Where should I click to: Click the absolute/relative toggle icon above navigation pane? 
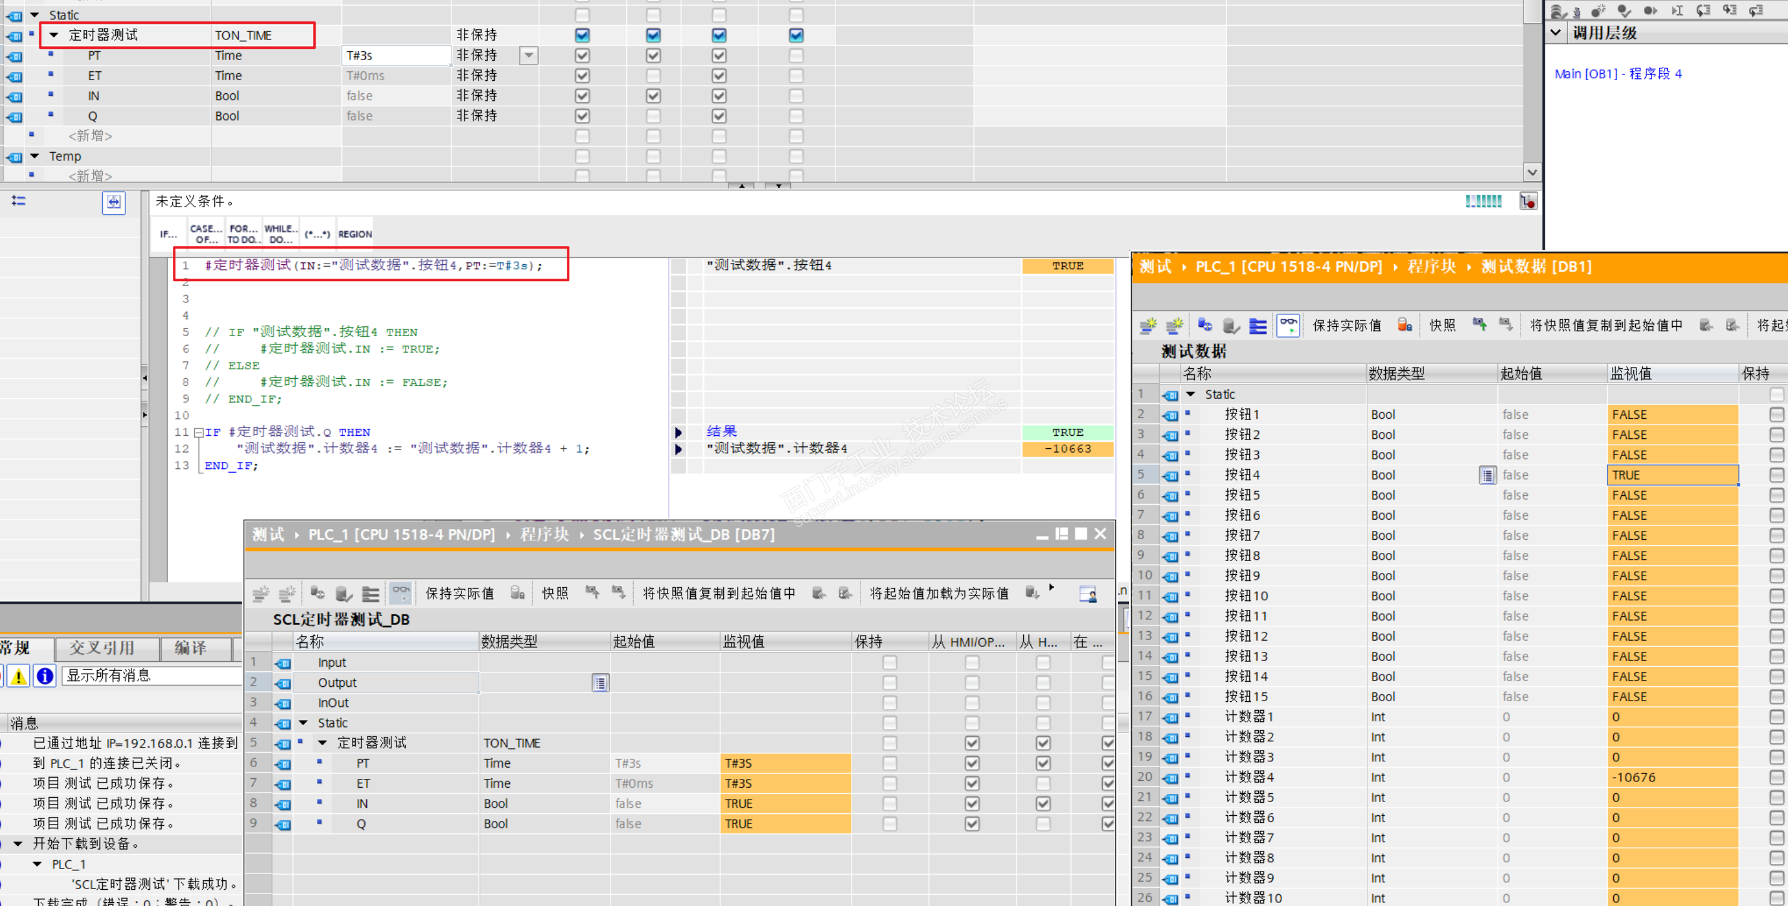tap(114, 202)
